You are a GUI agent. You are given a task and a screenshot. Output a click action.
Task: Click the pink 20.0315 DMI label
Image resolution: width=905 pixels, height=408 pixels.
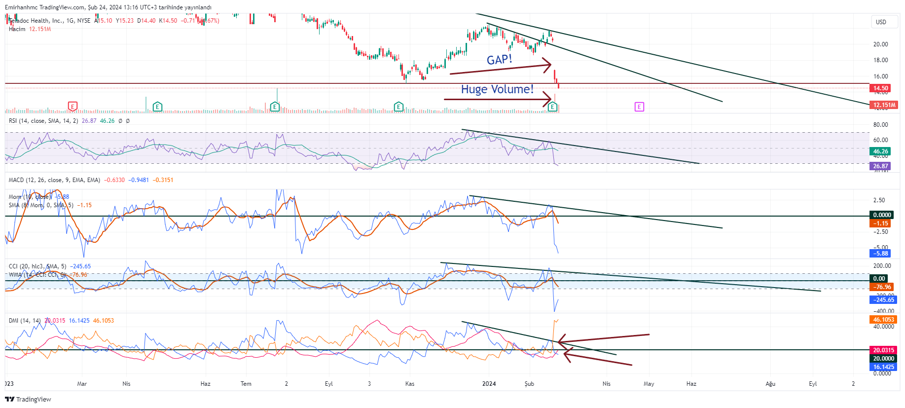coord(883,350)
